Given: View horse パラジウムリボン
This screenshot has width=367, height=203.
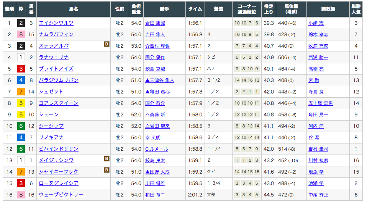Looking at the screenshot, I should [59, 80].
